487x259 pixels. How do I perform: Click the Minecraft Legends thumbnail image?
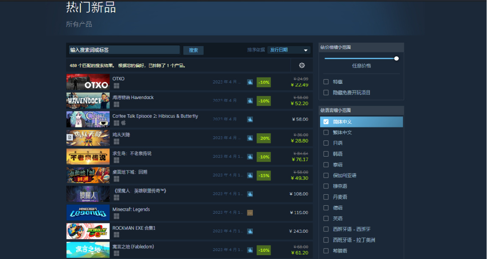[x=88, y=212]
